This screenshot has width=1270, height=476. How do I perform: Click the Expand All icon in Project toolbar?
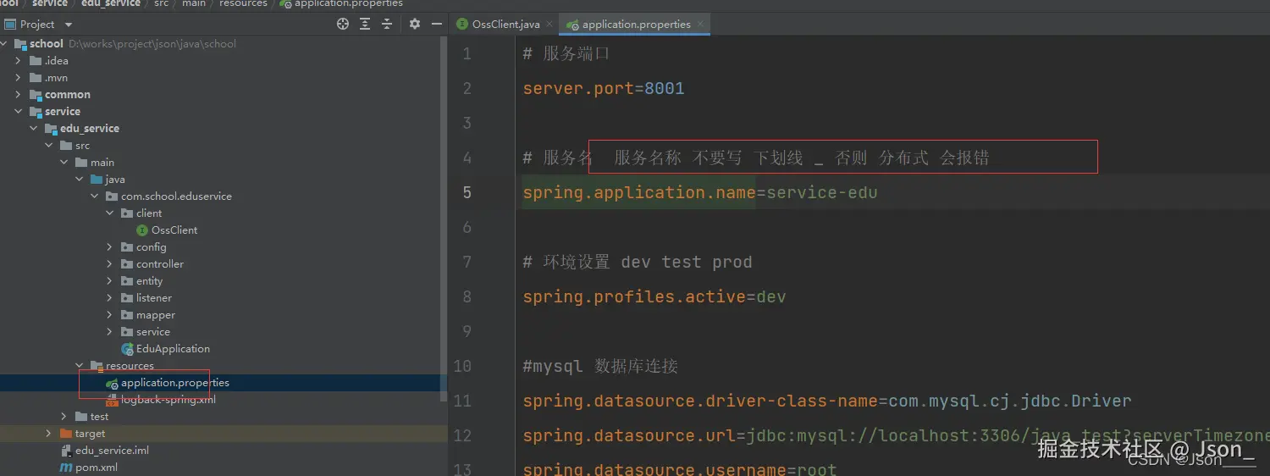pos(366,25)
